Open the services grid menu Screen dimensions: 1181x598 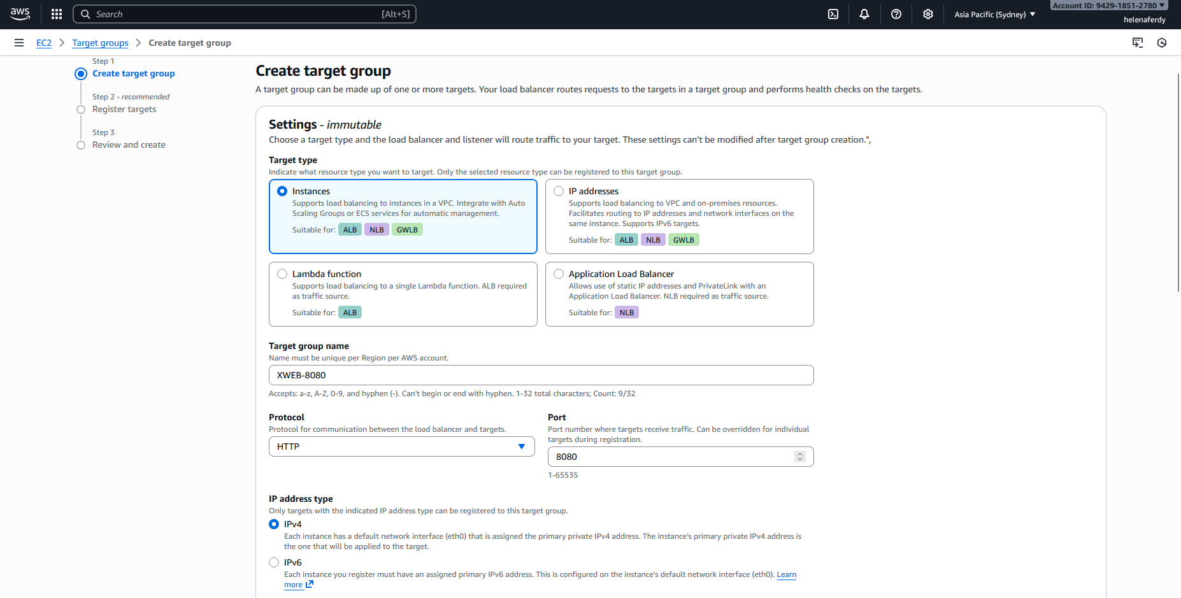(x=57, y=14)
